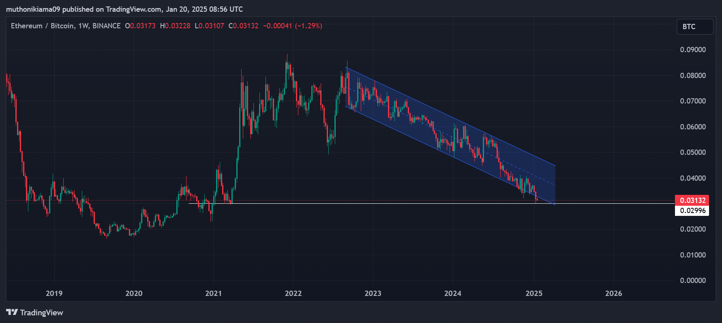Click the TradingView wordmark text

point(41,312)
